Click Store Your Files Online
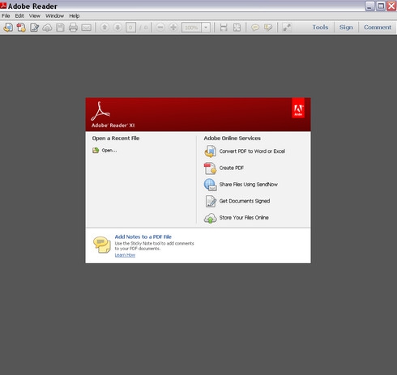397x375 pixels. click(x=244, y=218)
